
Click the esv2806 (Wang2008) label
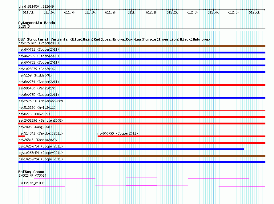point(35,127)
